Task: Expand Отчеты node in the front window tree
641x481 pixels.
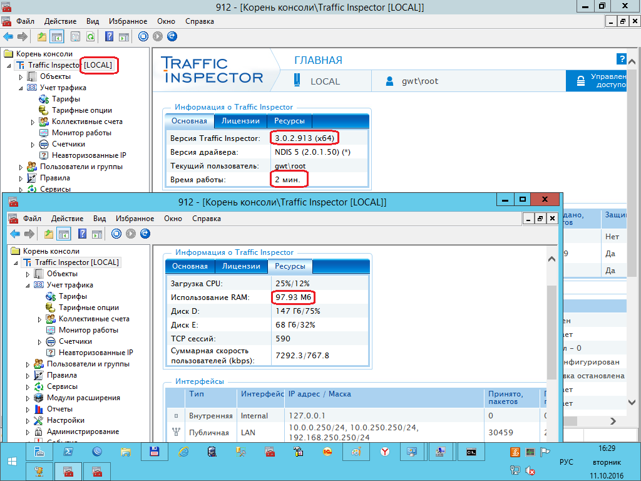Action: (28, 410)
